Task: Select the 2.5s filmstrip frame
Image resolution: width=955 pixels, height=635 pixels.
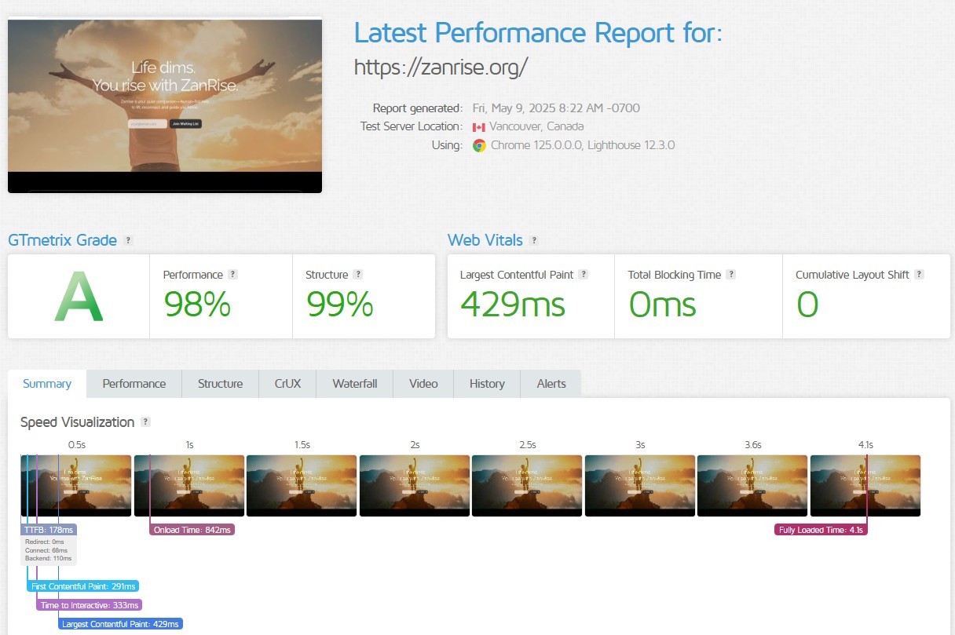Action: tap(527, 486)
